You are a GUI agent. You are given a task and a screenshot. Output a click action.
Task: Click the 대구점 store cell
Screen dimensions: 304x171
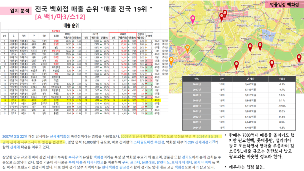click(x=56, y=57)
